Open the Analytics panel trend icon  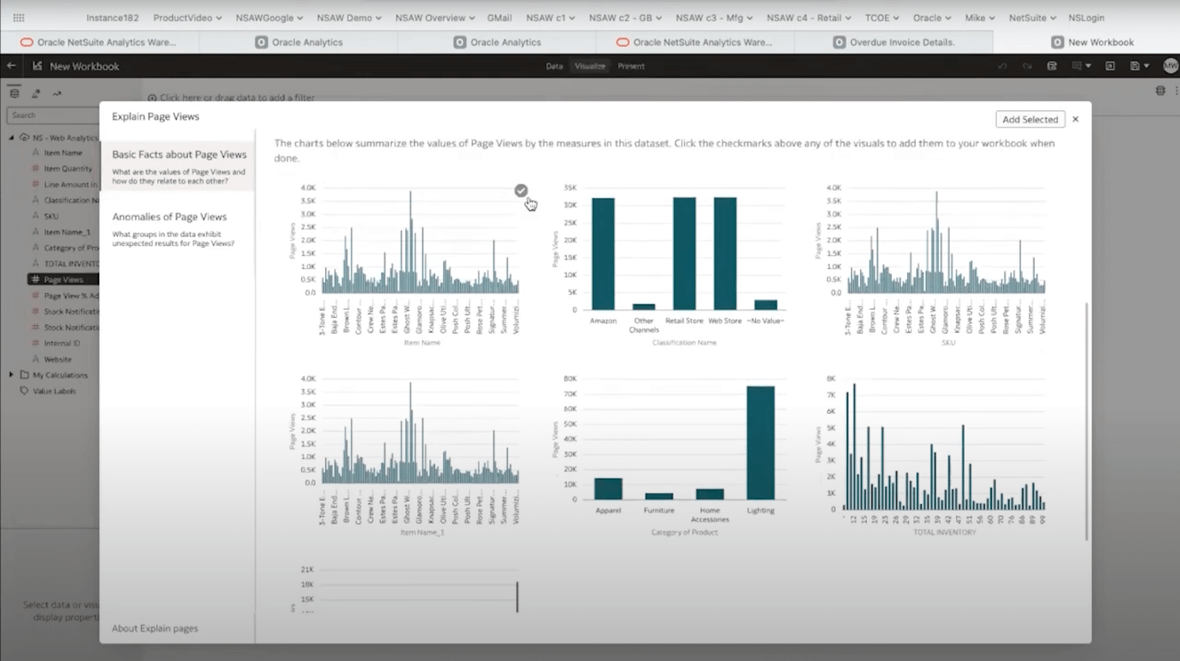[57, 94]
